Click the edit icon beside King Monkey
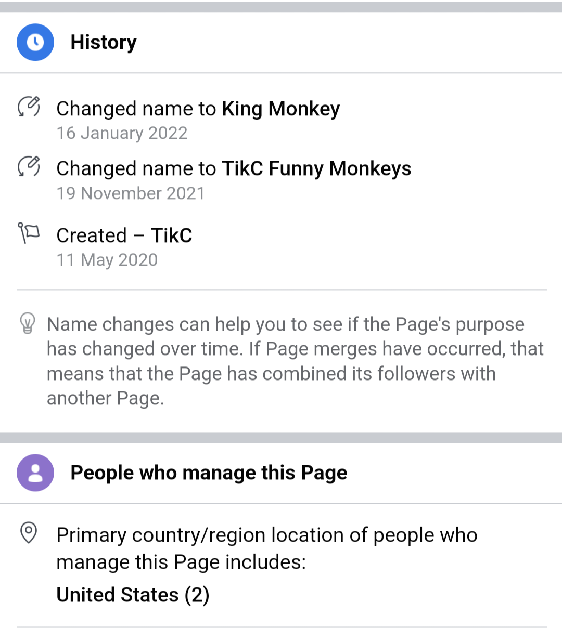Viewport: 562px width, 629px height. click(29, 106)
